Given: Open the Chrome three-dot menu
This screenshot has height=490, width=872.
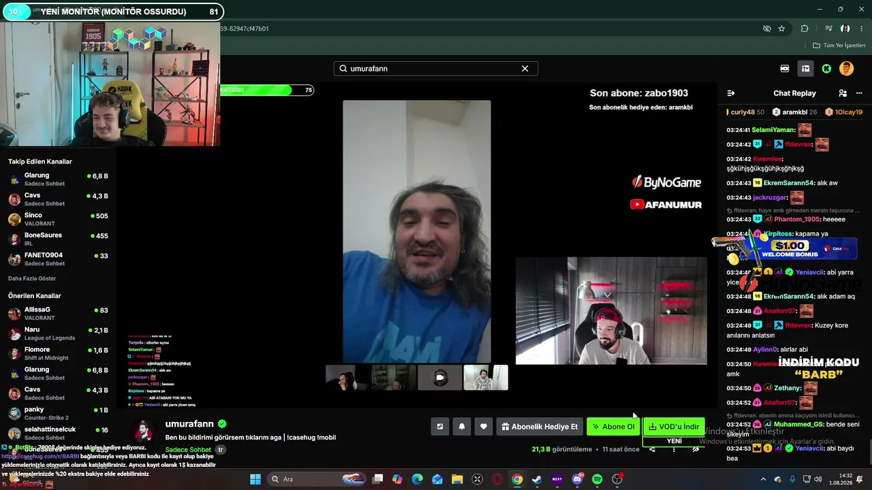Looking at the screenshot, I should point(862,29).
